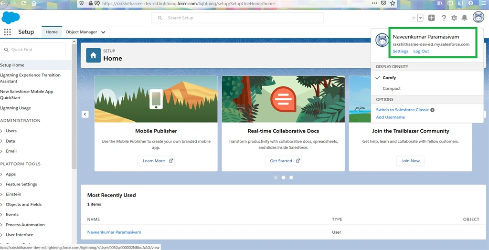Click the Pocket save icon
489x250 pixels.
point(384,3)
